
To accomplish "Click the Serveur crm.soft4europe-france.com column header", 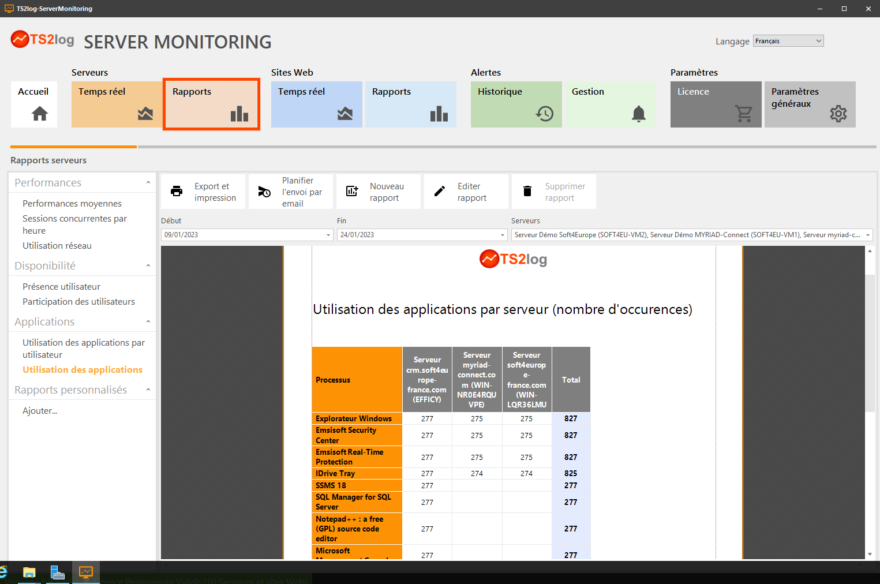I will [x=427, y=380].
